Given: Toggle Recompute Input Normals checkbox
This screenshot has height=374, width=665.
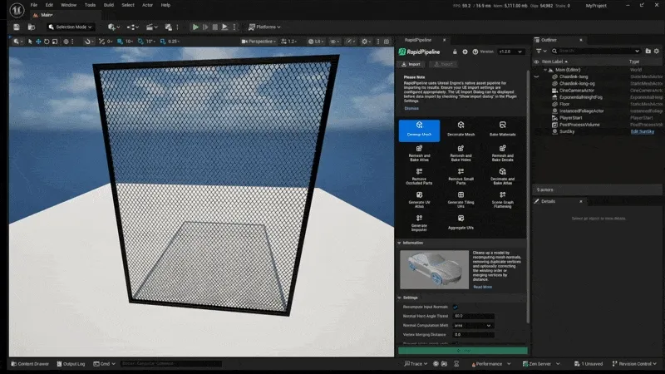Looking at the screenshot, I should tap(456, 307).
